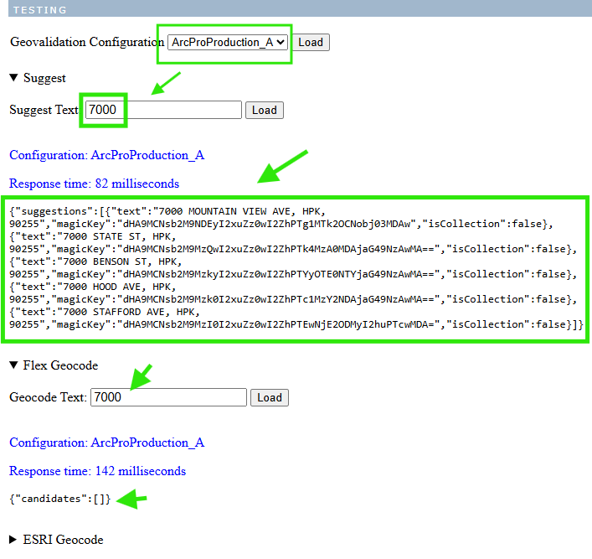Image resolution: width=592 pixels, height=559 pixels.
Task: Open the Geovalidation Configuration dropdown
Action: point(228,42)
